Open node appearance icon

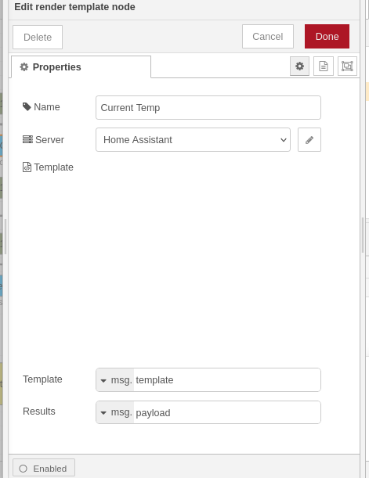[x=347, y=66]
